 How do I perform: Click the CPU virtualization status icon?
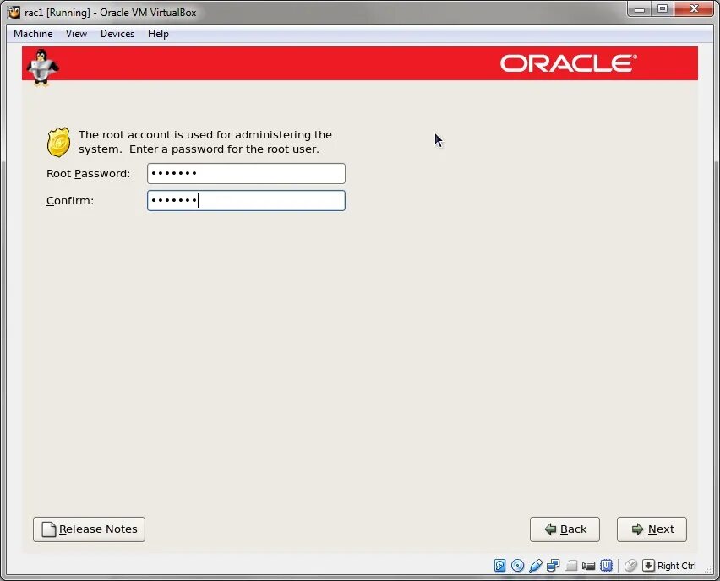pos(606,566)
